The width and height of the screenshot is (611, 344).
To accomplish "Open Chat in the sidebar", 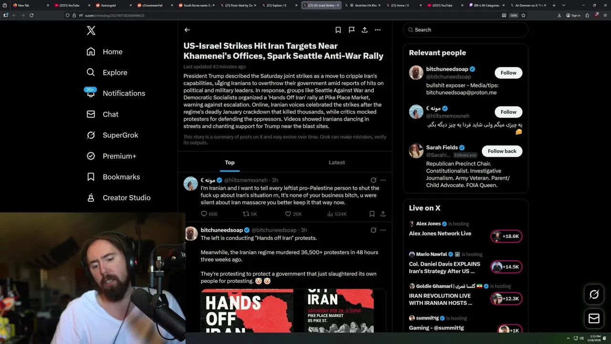I will point(103,114).
